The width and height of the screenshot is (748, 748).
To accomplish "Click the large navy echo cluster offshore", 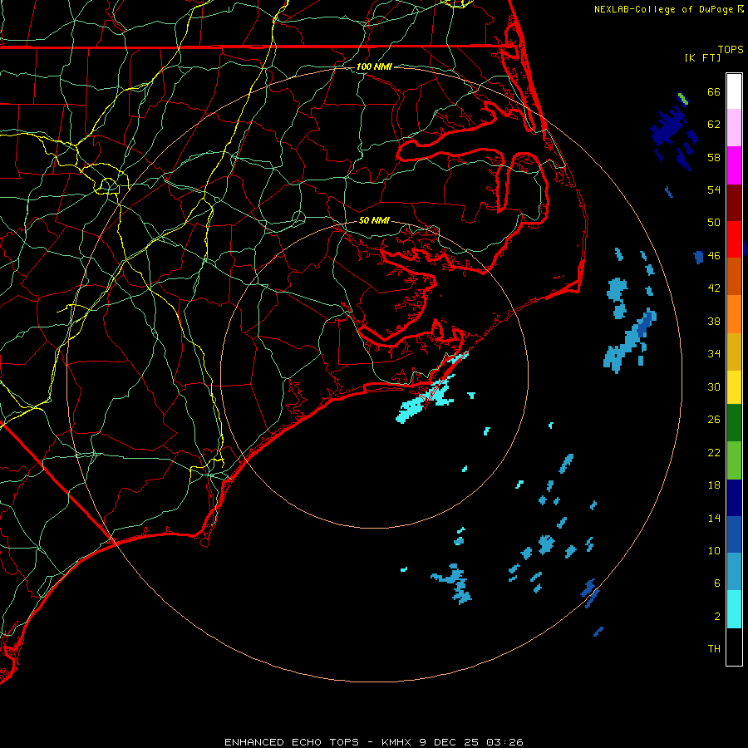I will coord(668,127).
